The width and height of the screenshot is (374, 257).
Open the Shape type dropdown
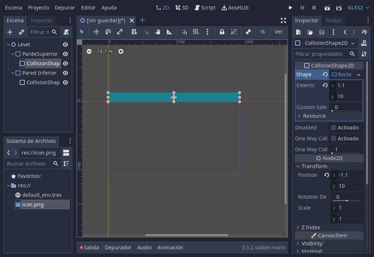pos(346,74)
